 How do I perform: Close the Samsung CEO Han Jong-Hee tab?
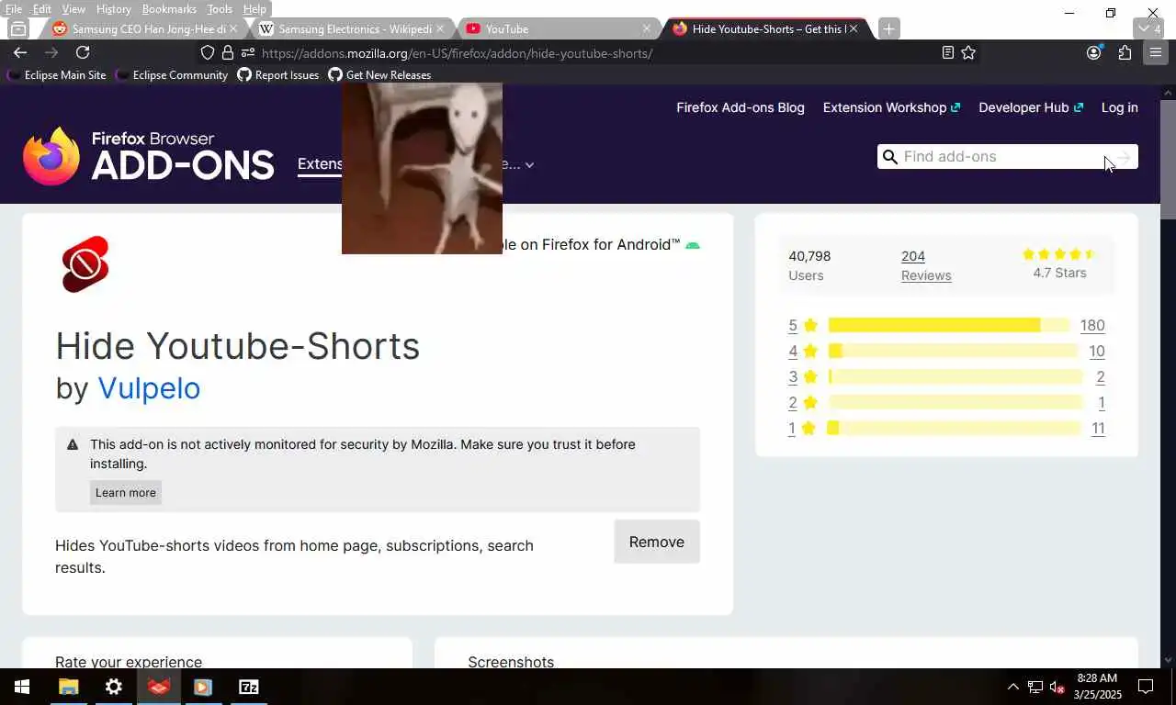233,28
